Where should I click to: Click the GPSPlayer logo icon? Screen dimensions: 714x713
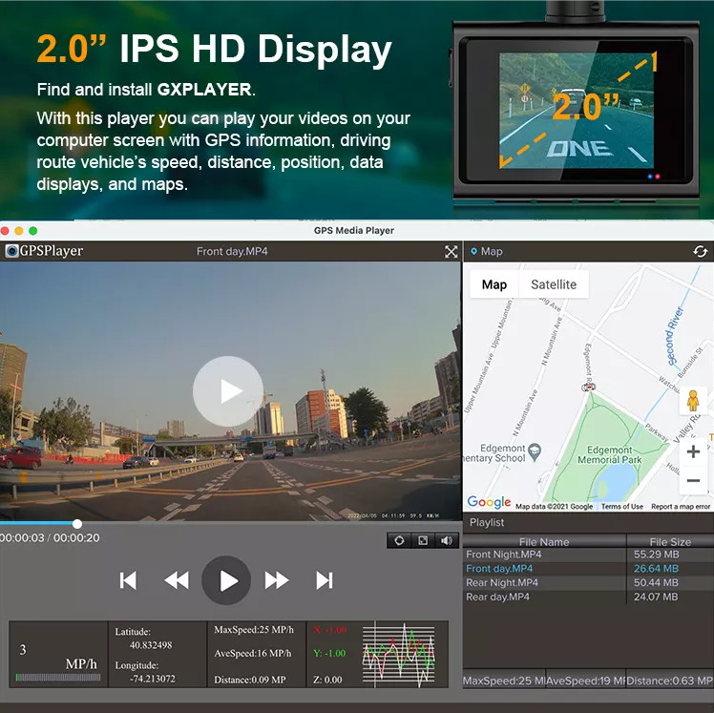[11, 251]
